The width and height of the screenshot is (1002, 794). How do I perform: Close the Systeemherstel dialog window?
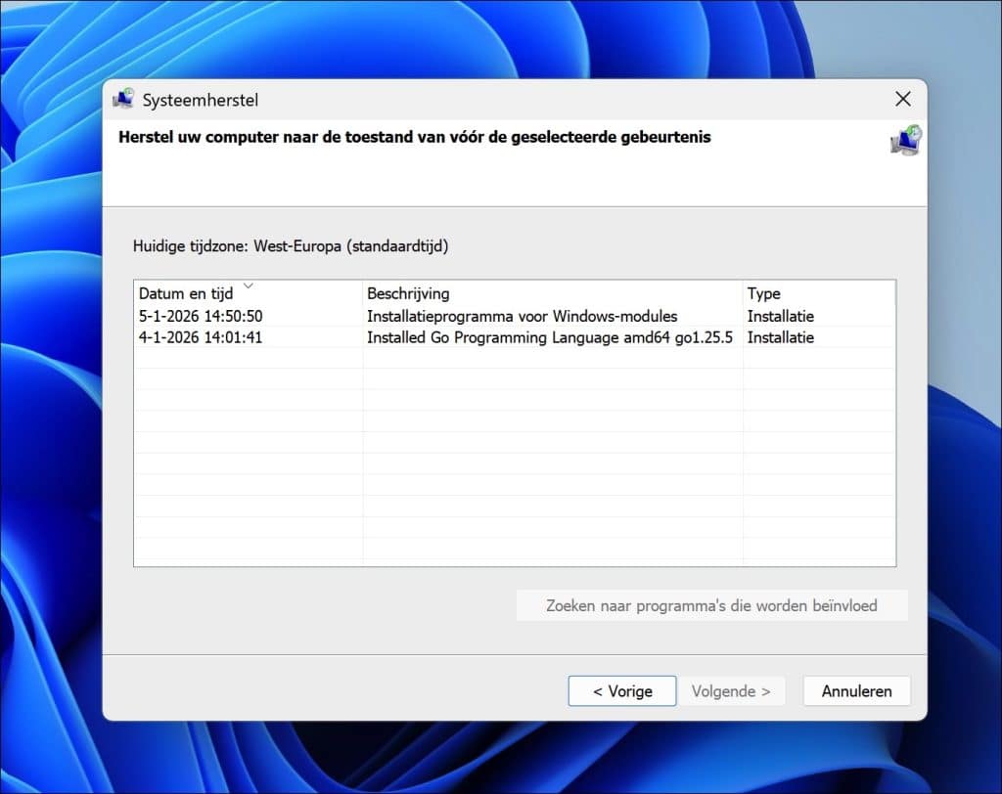point(902,99)
